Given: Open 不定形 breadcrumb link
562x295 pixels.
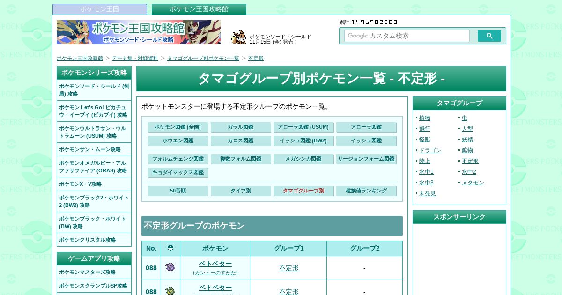Looking at the screenshot, I should click(x=256, y=58).
